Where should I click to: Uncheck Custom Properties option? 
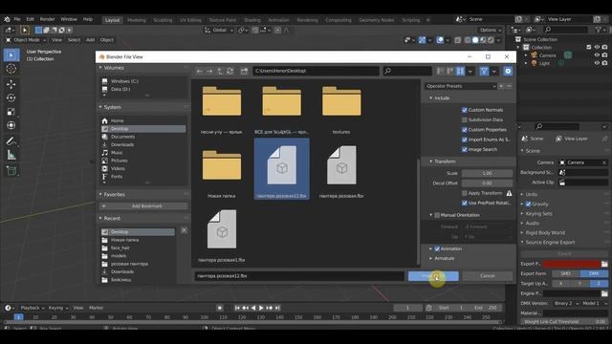[x=465, y=130]
